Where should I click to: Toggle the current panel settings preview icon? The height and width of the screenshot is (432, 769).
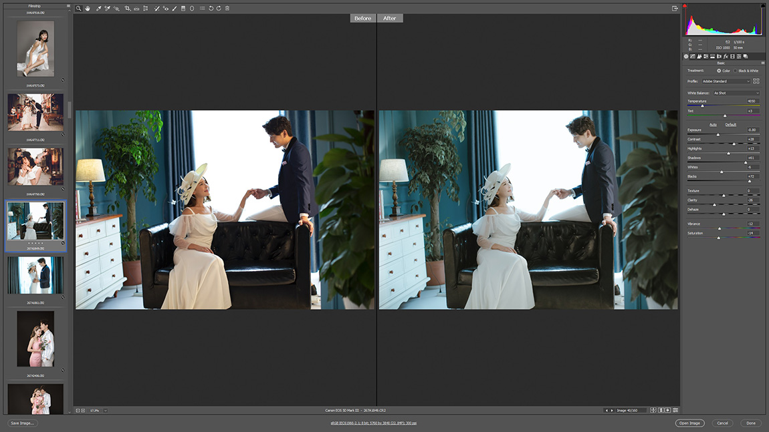tap(675, 411)
